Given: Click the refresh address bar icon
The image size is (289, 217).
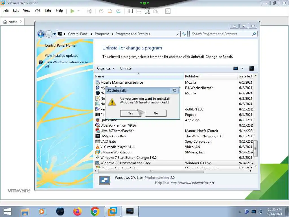Looking at the screenshot, I should 184,34.
